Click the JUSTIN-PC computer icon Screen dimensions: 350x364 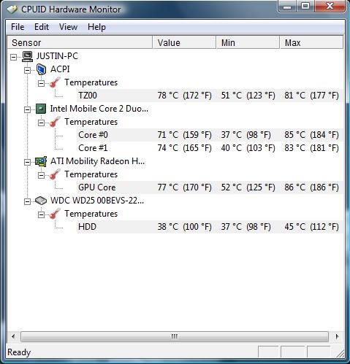click(x=27, y=56)
